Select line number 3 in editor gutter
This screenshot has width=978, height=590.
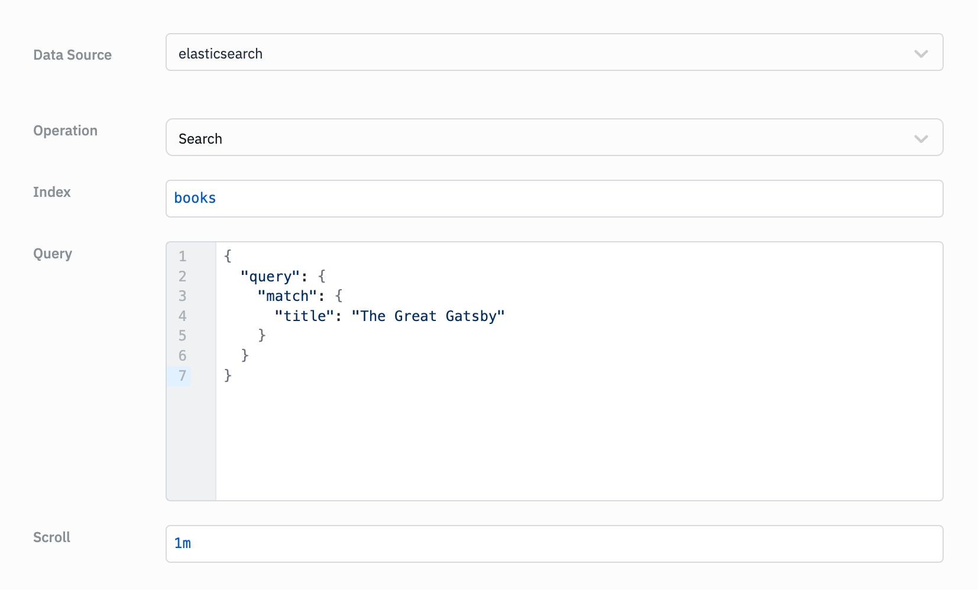[182, 296]
